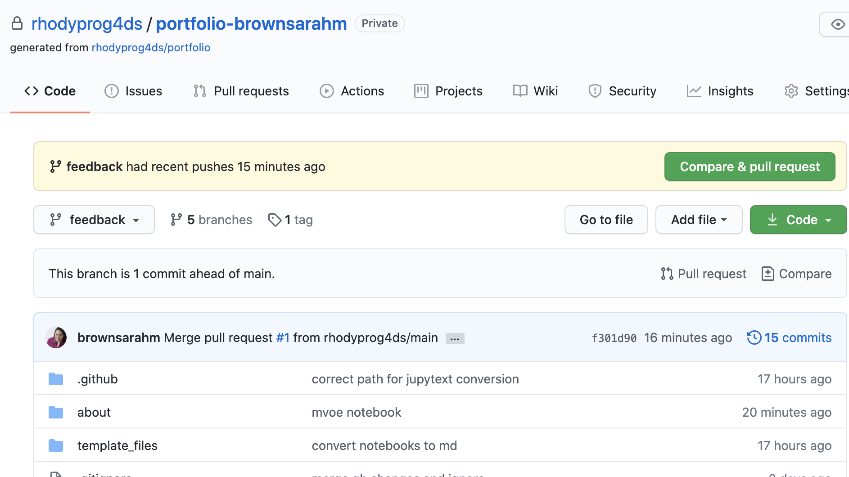This screenshot has height=477, width=849.
Task: Click the Projects panel icon
Action: pyautogui.click(x=421, y=91)
